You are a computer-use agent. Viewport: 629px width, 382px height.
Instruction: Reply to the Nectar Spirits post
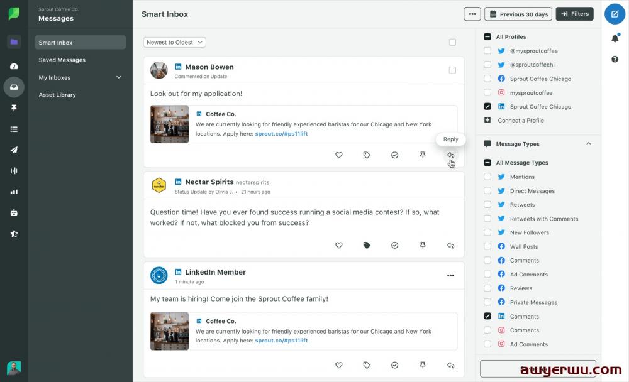[x=451, y=245]
